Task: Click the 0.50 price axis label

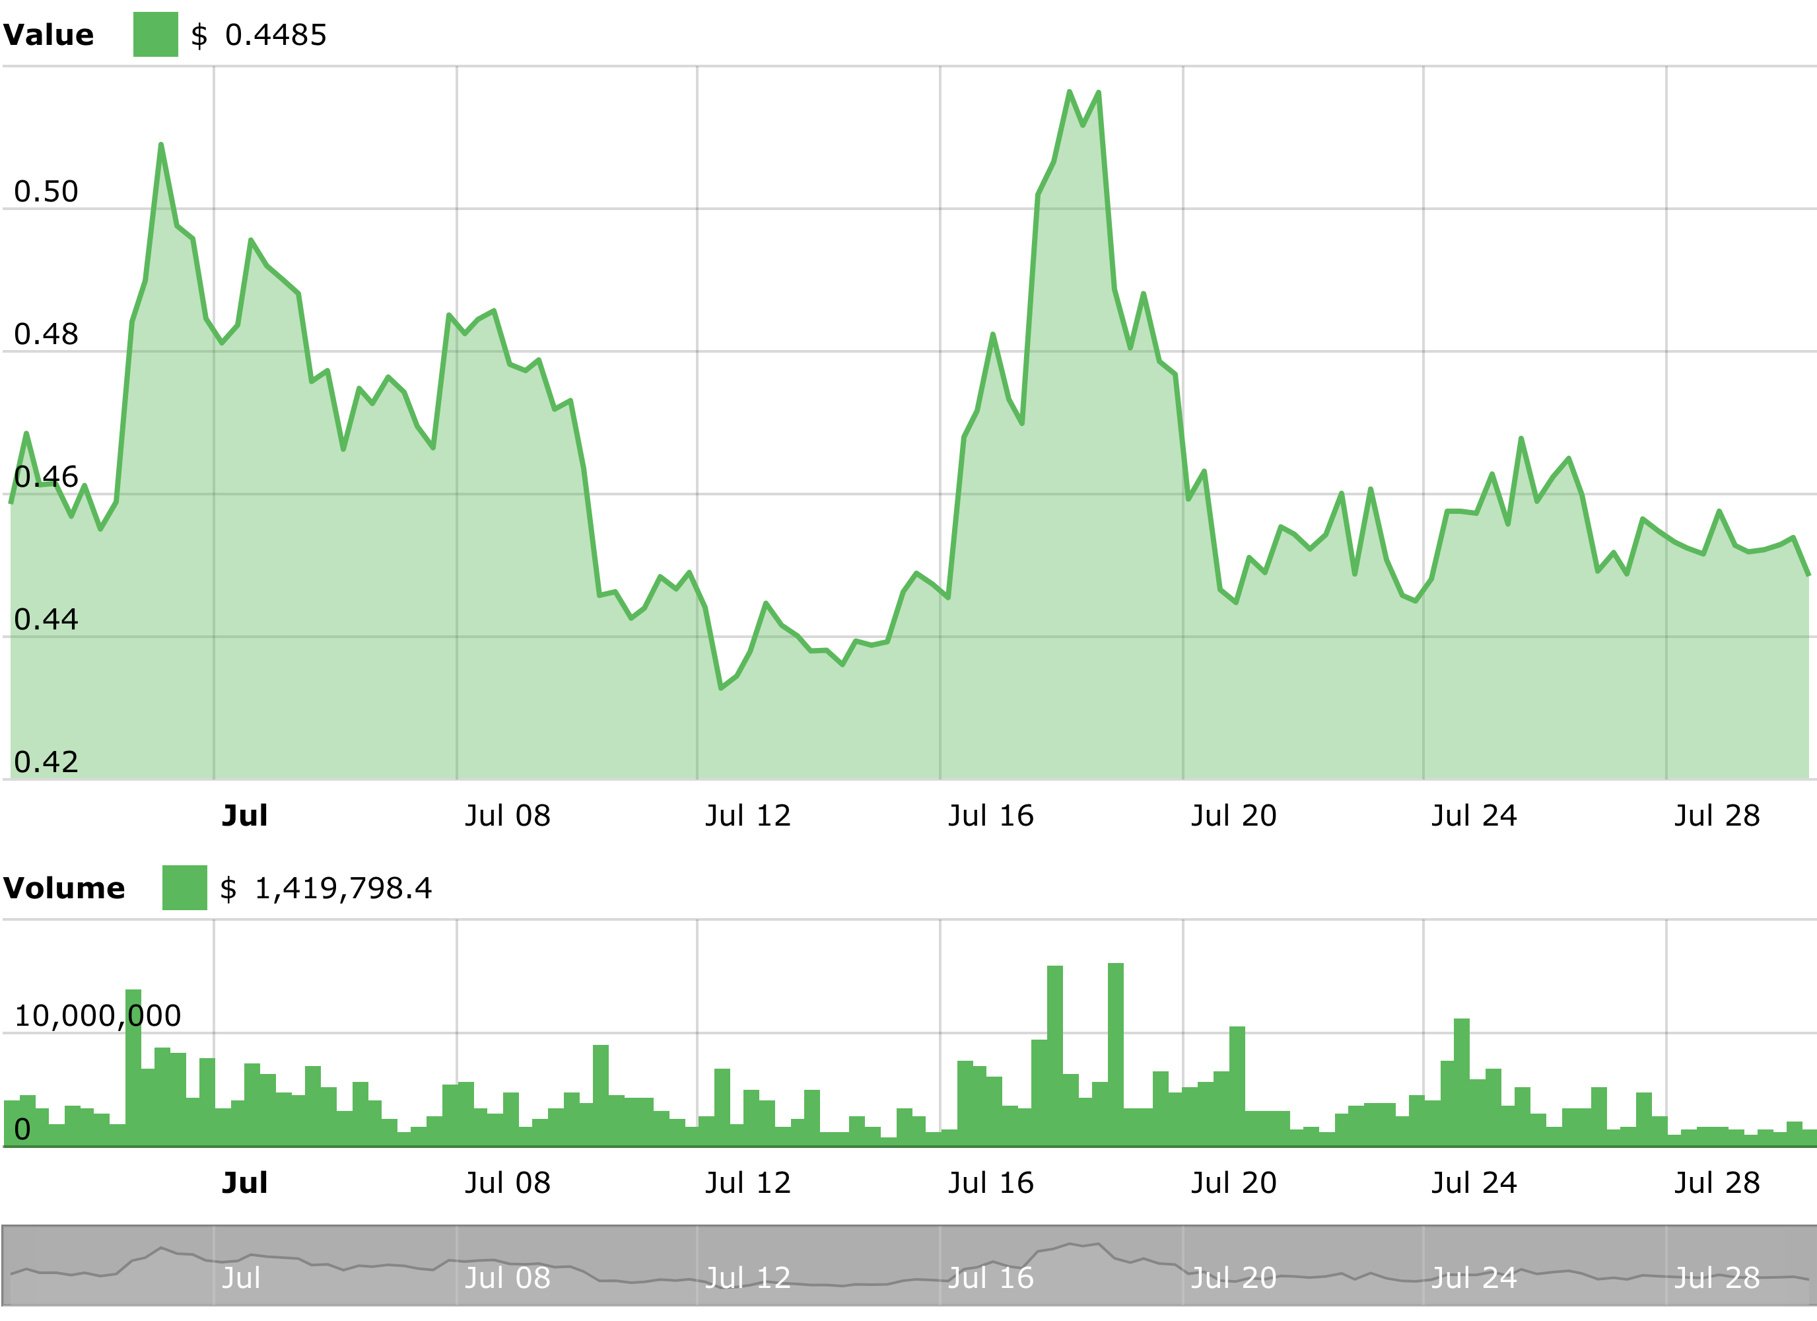Action: pos(46,192)
